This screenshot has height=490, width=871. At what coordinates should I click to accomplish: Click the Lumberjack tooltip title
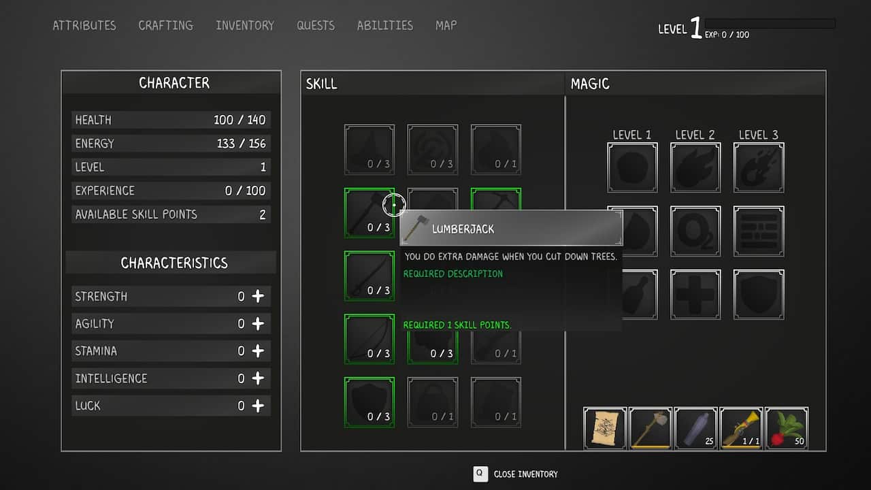pyautogui.click(x=463, y=229)
